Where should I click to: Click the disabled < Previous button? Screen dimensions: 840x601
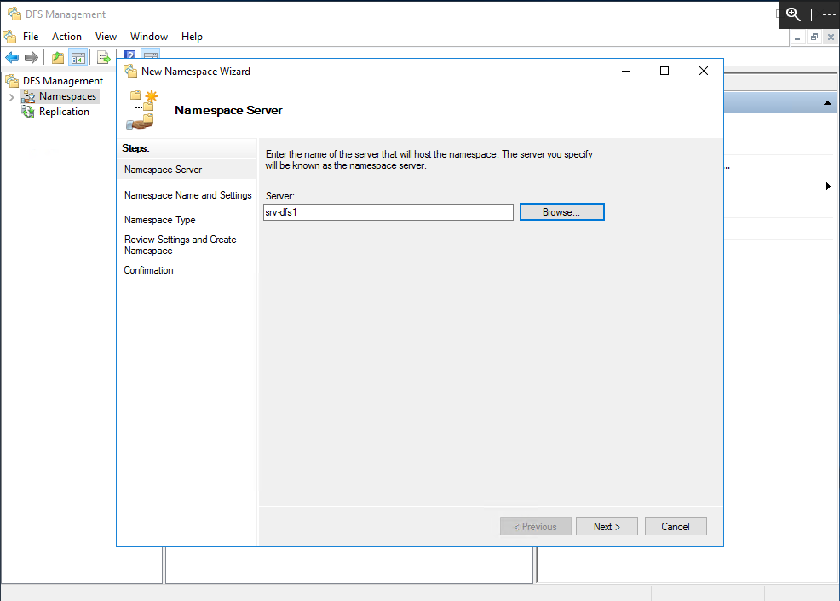pos(536,527)
